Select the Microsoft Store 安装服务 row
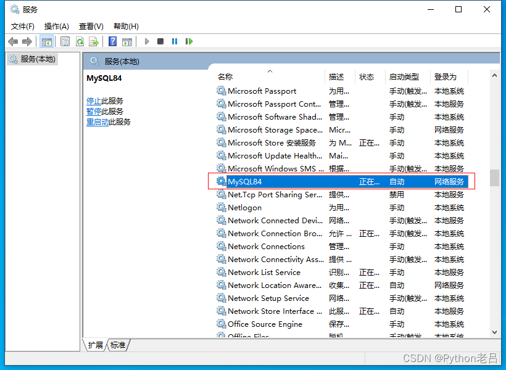The image size is (506, 370). point(342,142)
